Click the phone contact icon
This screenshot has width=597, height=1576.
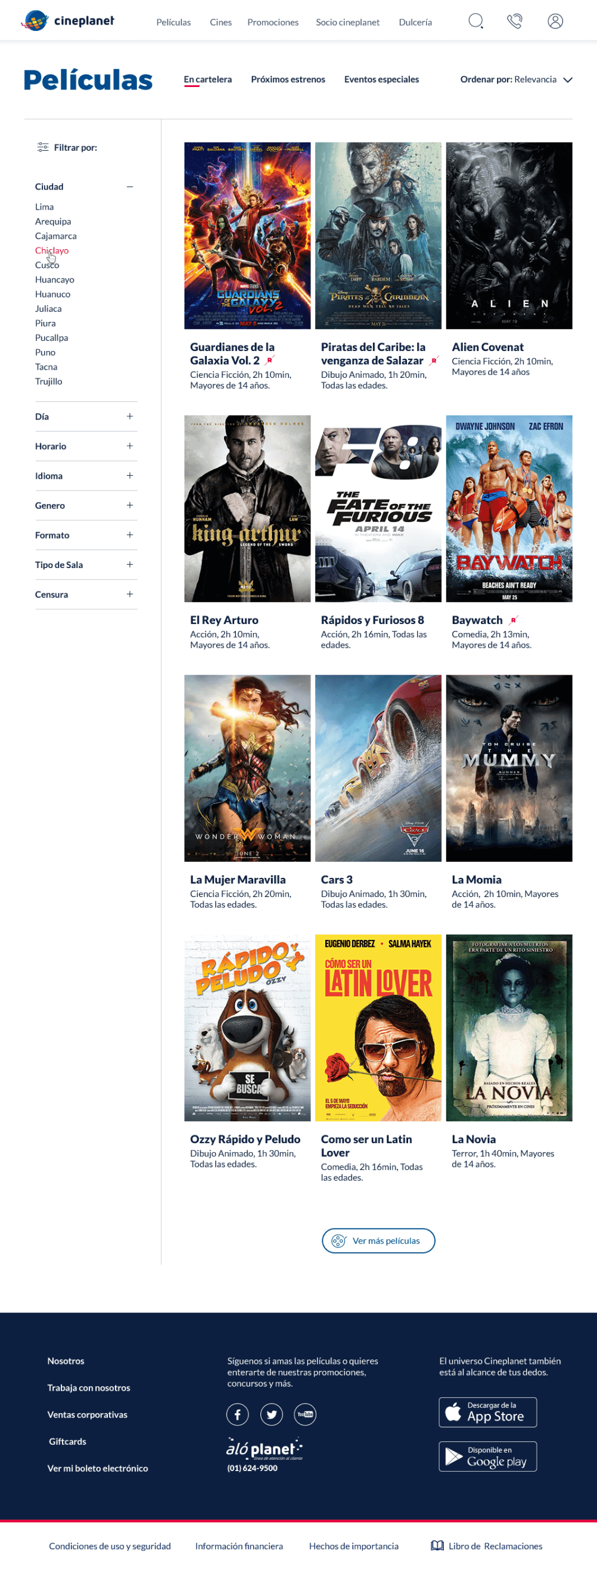tap(515, 21)
